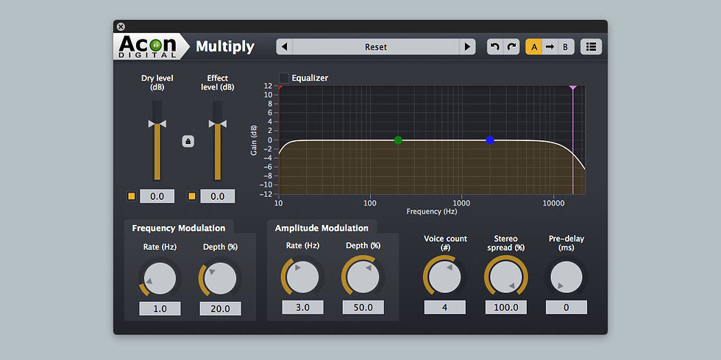Click the Pre-delay knob

coord(566,277)
